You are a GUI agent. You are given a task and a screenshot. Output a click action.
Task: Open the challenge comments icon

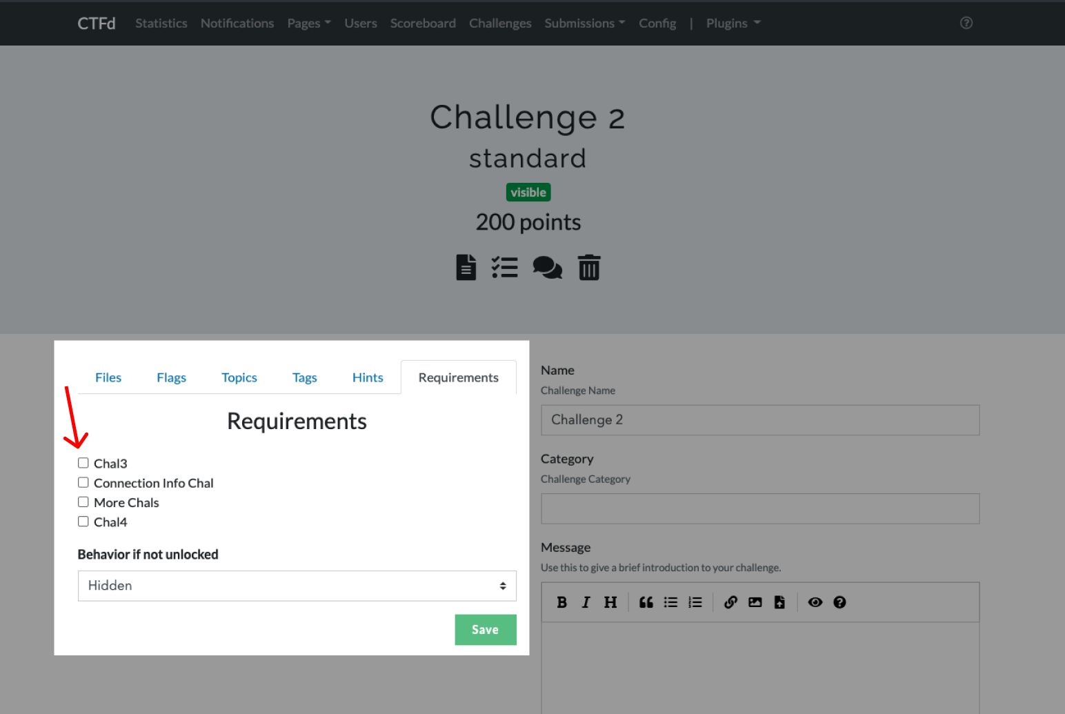[x=547, y=268]
